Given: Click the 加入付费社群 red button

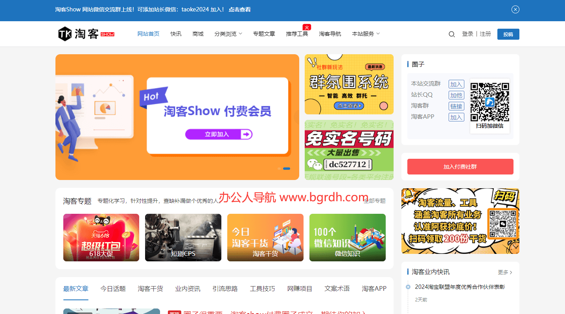Looking at the screenshot, I should (x=460, y=167).
